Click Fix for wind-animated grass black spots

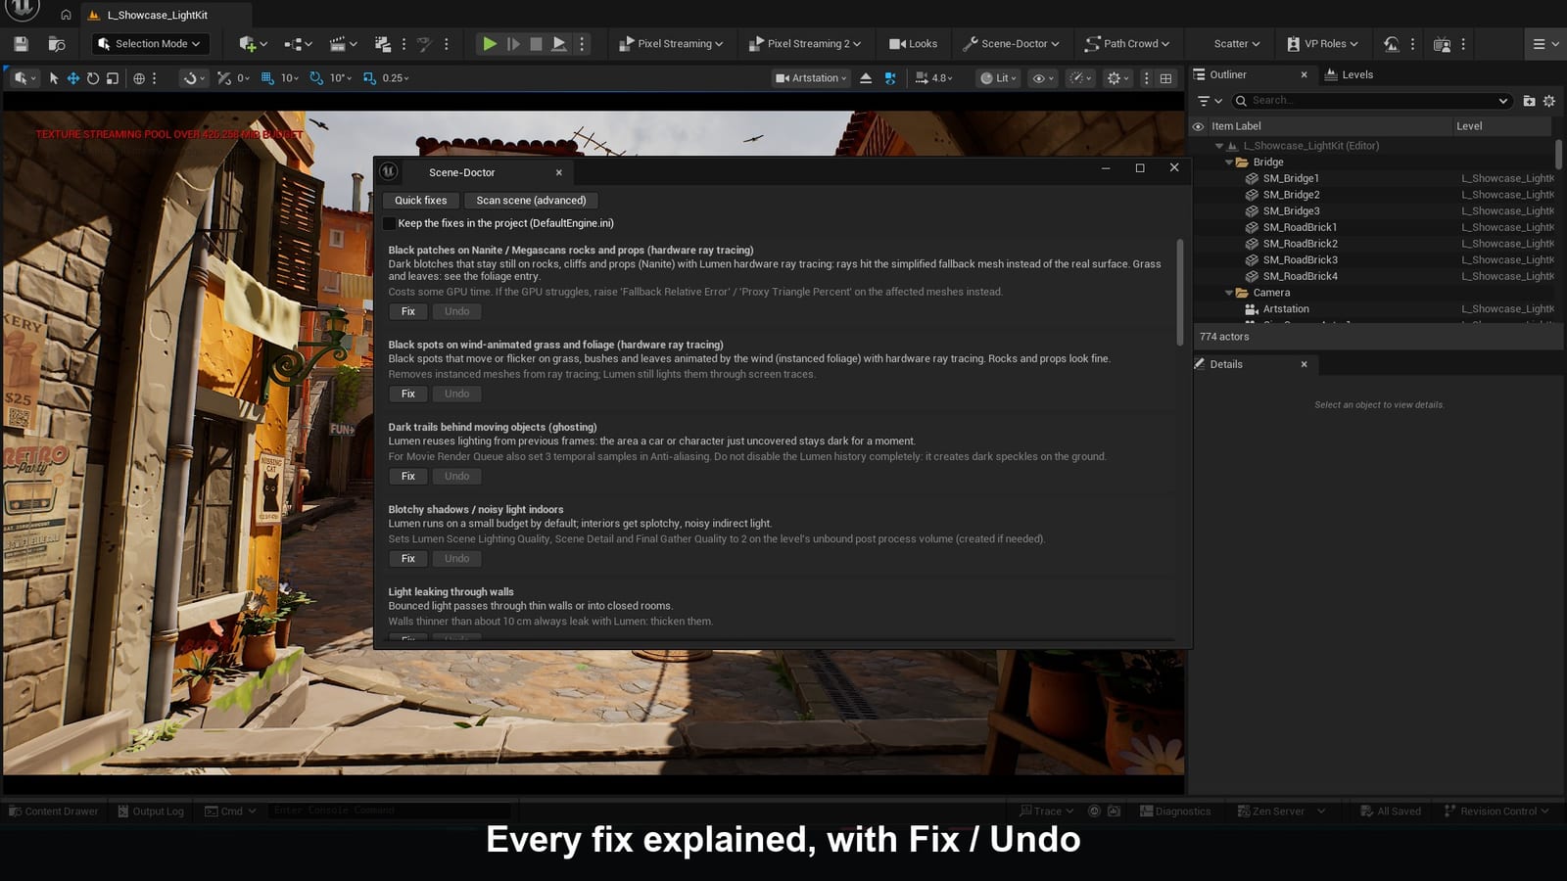pyautogui.click(x=408, y=394)
